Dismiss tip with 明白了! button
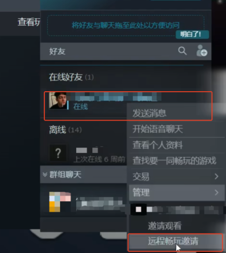 click(x=192, y=34)
